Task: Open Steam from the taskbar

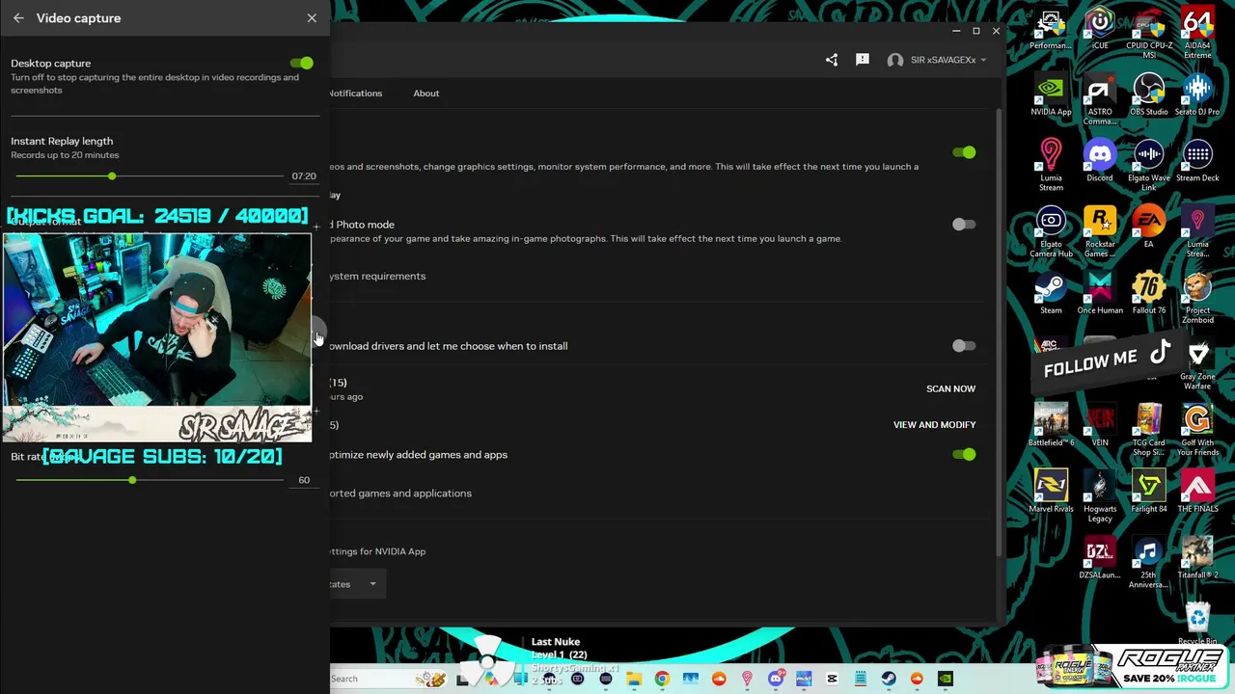Action: click(x=889, y=679)
